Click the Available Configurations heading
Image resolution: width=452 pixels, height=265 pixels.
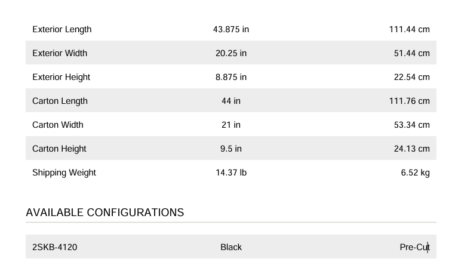coord(105,212)
